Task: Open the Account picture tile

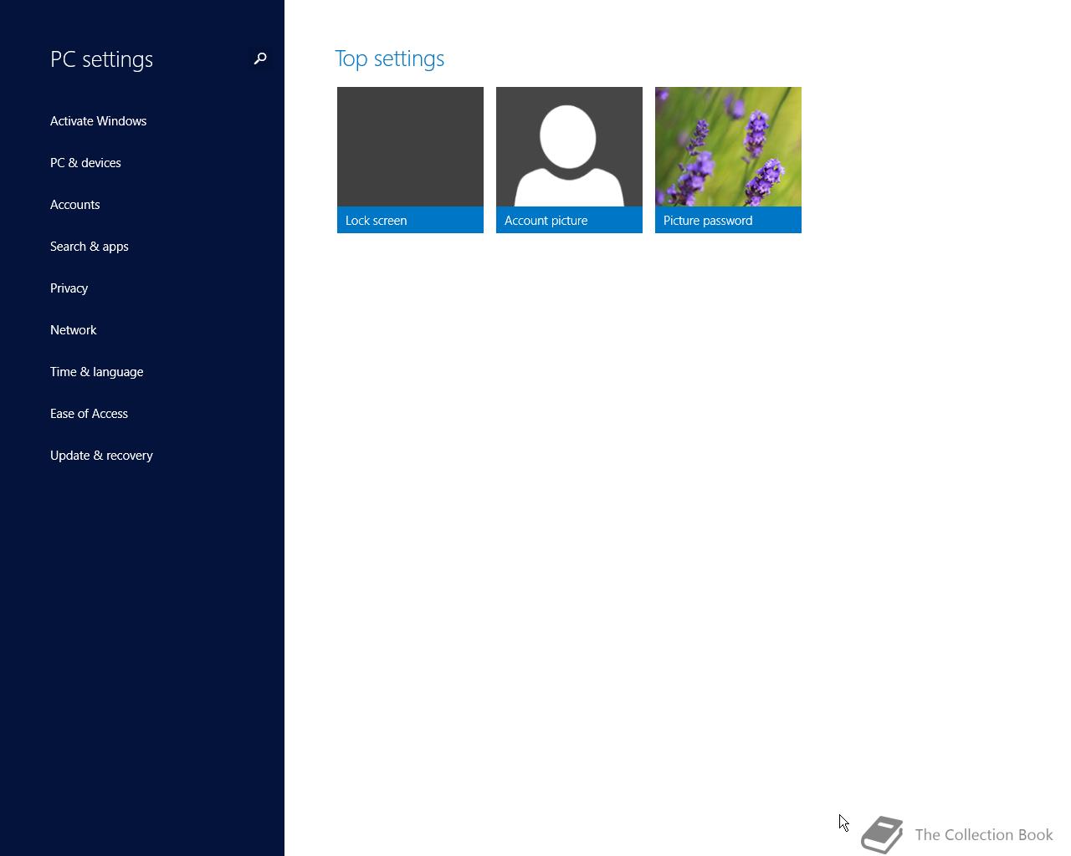Action: [569, 160]
